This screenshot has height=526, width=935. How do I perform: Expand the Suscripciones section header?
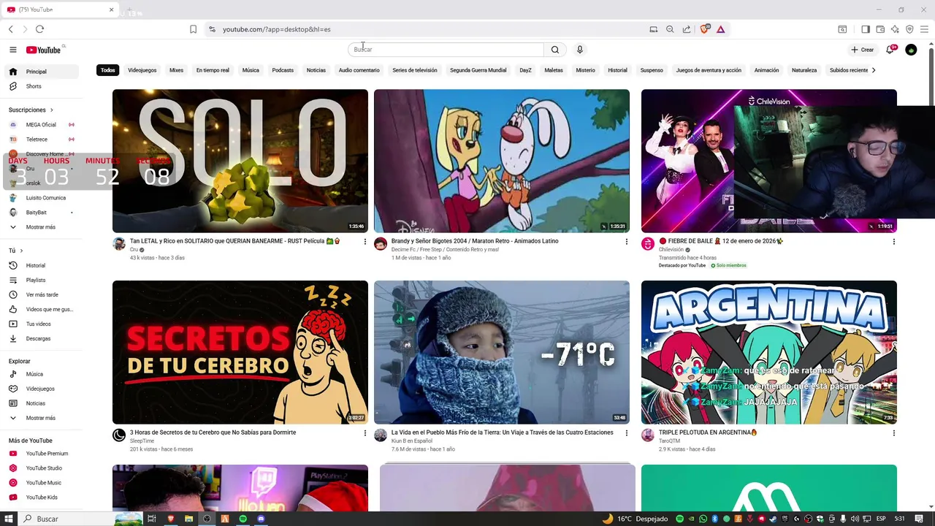(31, 110)
